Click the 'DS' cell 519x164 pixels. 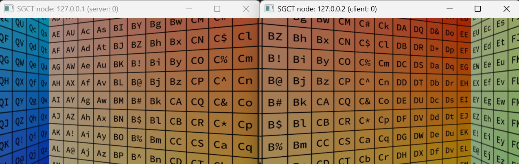418,64
